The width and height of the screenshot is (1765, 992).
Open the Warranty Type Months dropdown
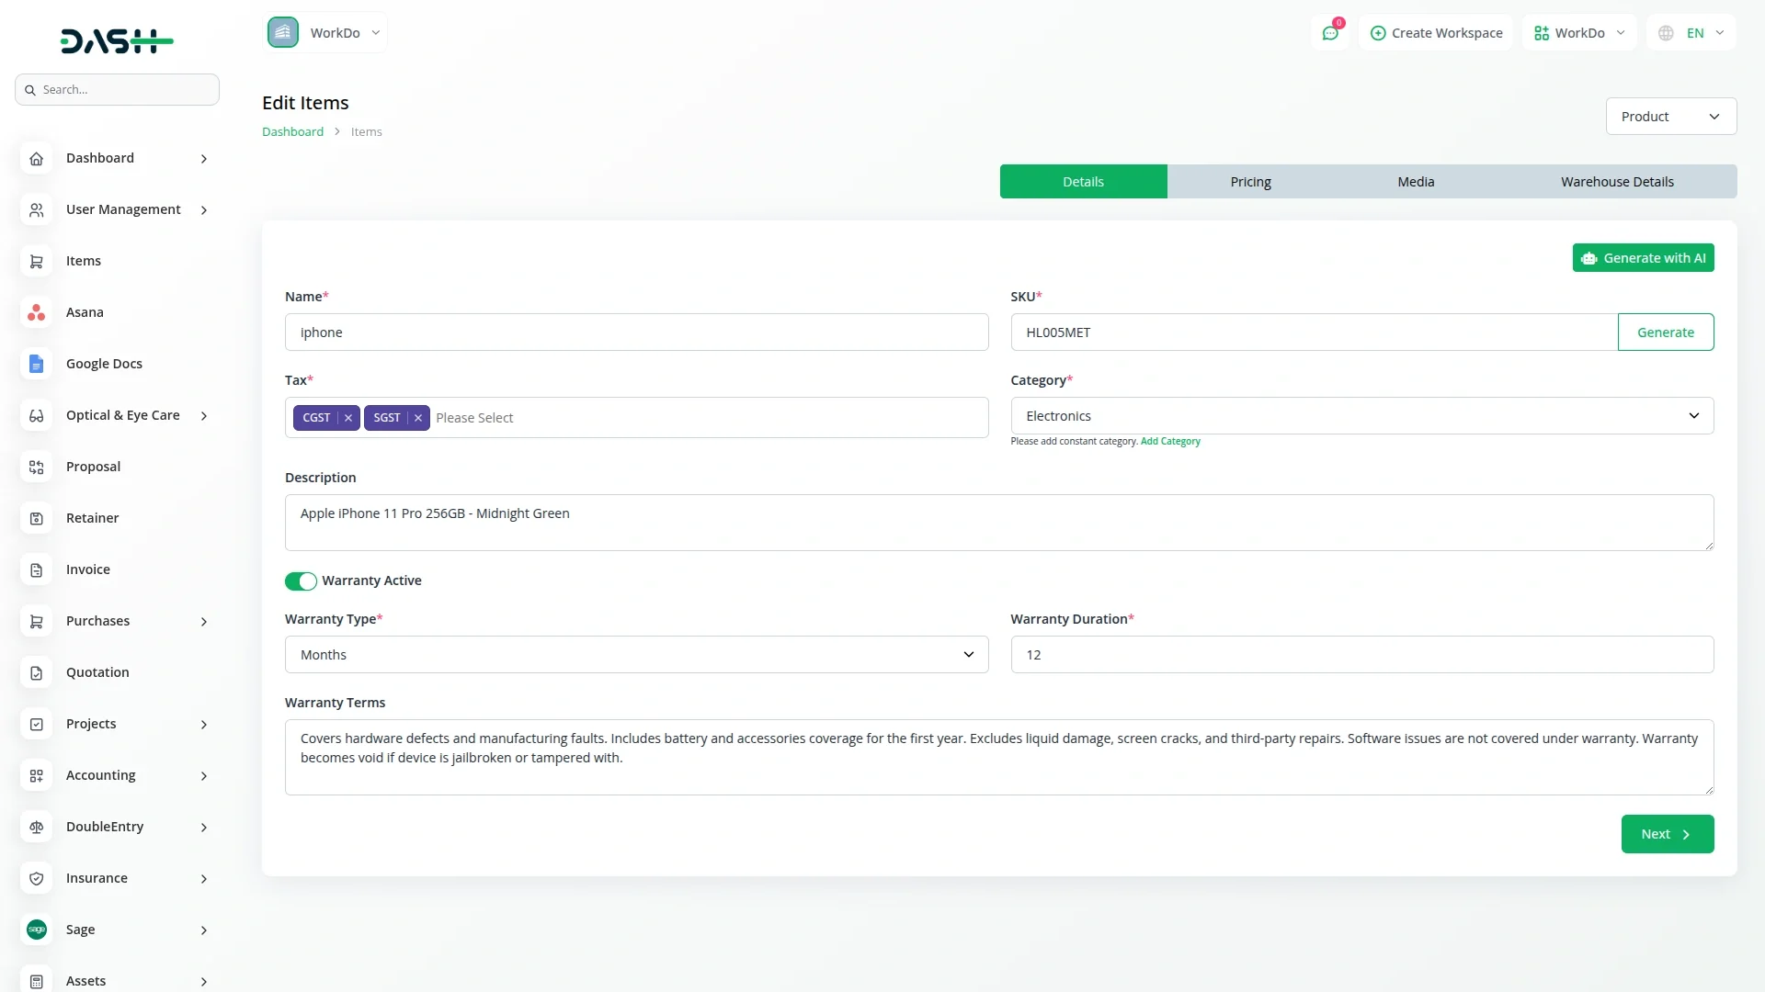point(636,655)
